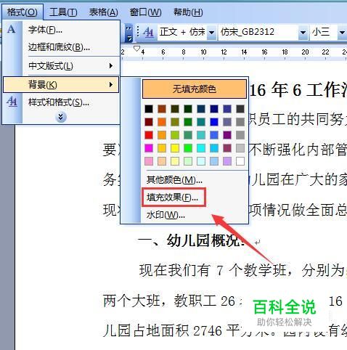The height and width of the screenshot is (350, 347).
Task: Open the 帮助(H) menu
Action: [188, 12]
